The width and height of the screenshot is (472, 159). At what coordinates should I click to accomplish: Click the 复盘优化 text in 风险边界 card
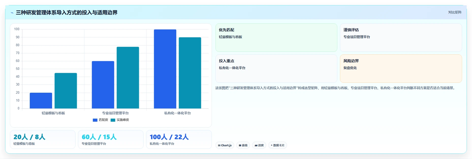350,68
